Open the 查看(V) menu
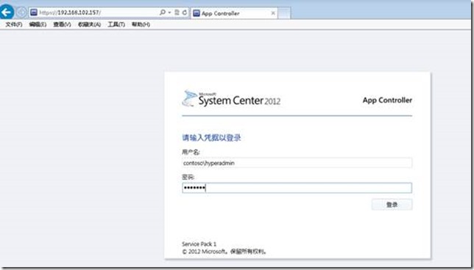474x270 pixels. 62,24
